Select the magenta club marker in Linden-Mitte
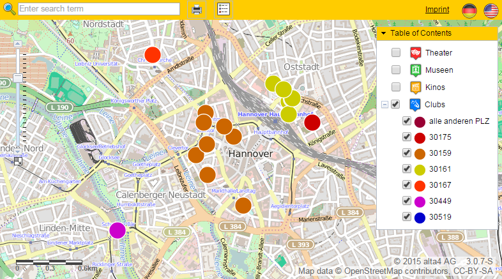The width and height of the screenshot is (502, 279). (x=118, y=230)
